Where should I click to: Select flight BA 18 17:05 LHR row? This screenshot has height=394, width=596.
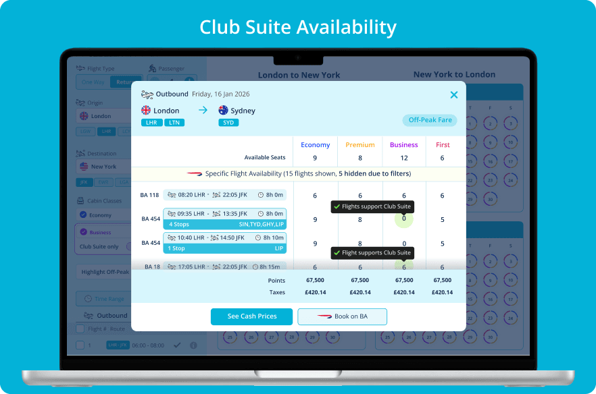224,266
